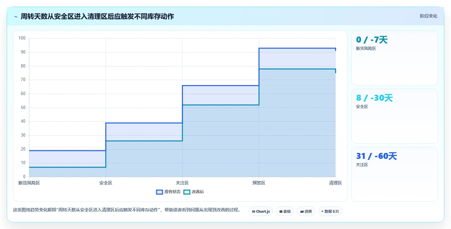Click the 预警区 x-axis label

(259, 183)
